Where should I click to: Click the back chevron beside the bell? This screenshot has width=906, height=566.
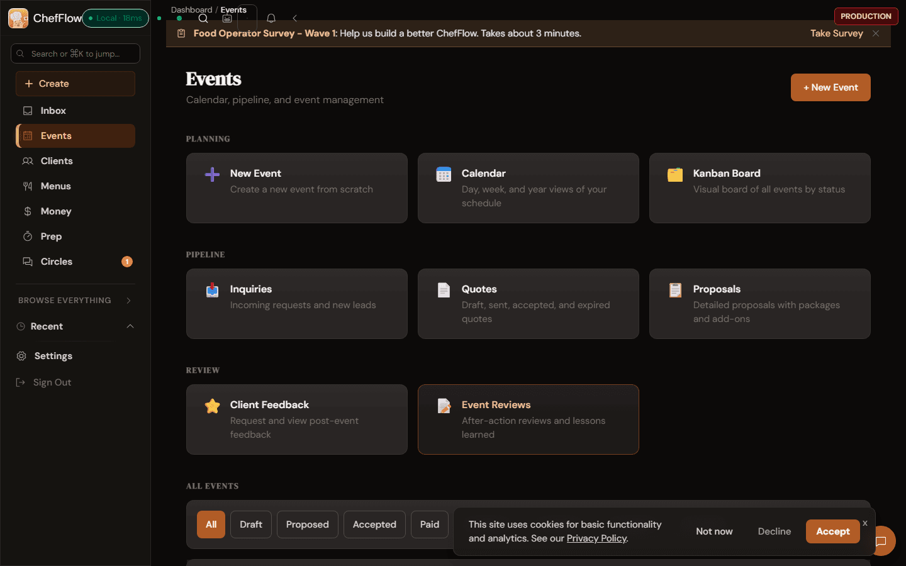coord(294,18)
